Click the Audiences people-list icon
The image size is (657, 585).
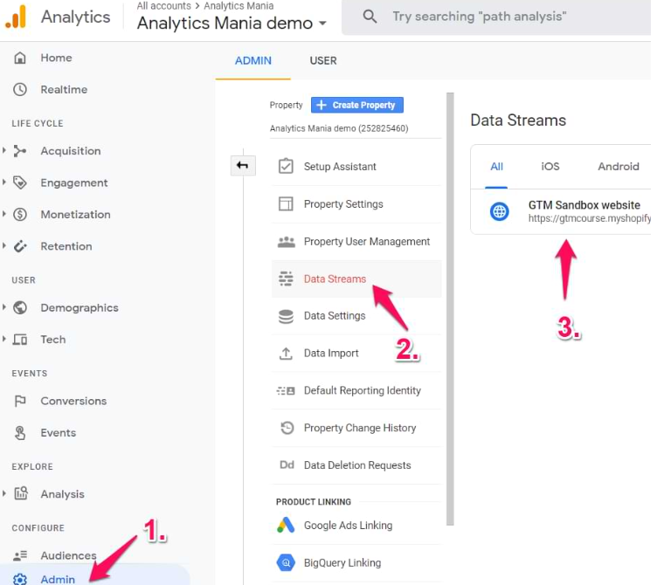pos(20,555)
